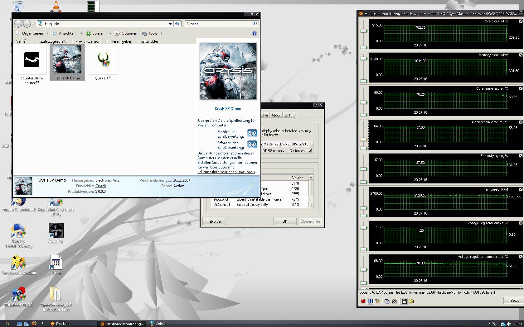
Task: Launch game with Spielen button
Action: 95,33
